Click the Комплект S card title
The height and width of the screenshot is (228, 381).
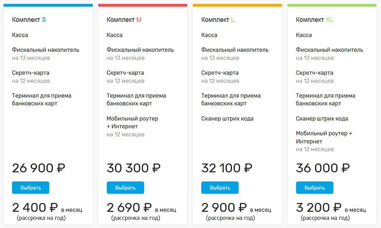pyautogui.click(x=29, y=20)
